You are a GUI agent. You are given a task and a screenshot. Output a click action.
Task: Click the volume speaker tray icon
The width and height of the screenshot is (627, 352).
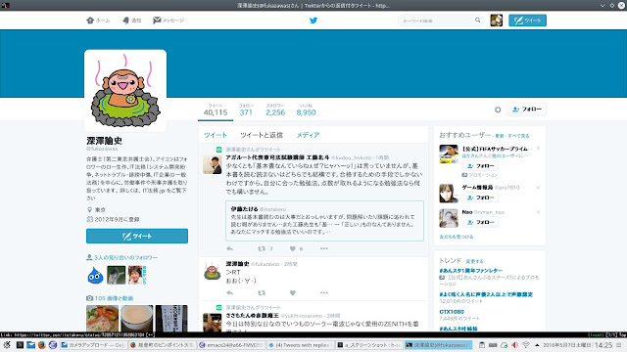tap(514, 345)
